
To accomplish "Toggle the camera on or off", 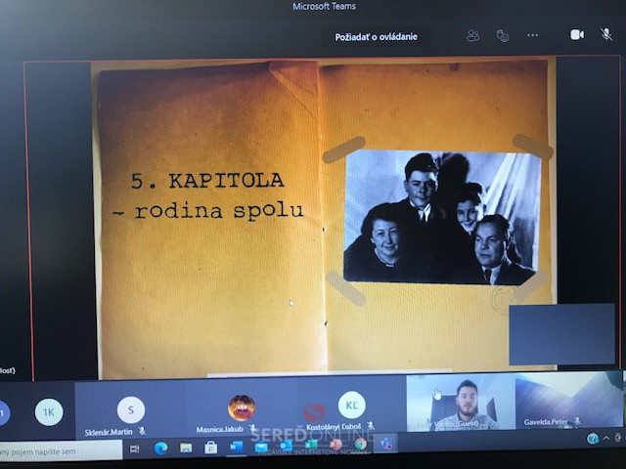I will pyautogui.click(x=577, y=34).
